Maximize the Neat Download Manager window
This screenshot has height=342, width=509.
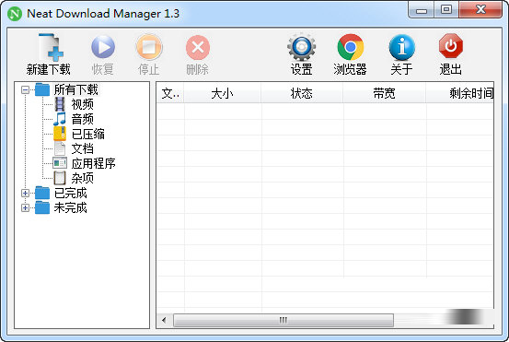(446, 10)
